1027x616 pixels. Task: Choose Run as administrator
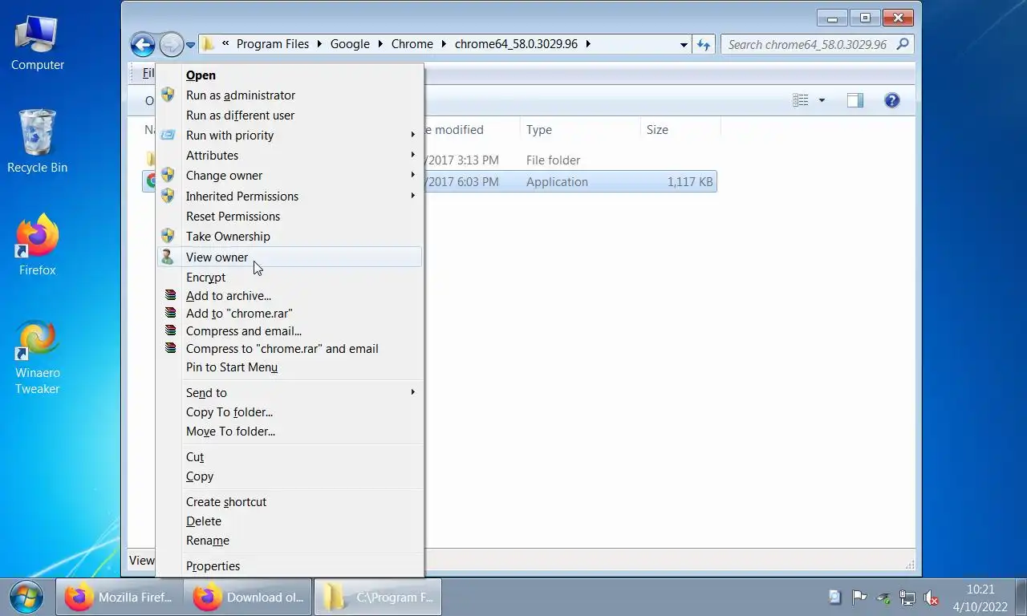[x=290, y=95]
